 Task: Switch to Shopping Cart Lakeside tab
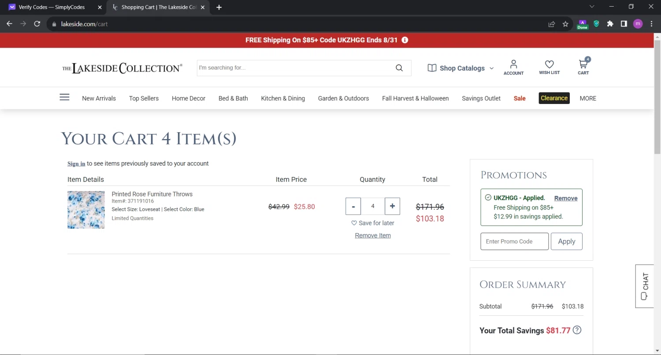(159, 7)
